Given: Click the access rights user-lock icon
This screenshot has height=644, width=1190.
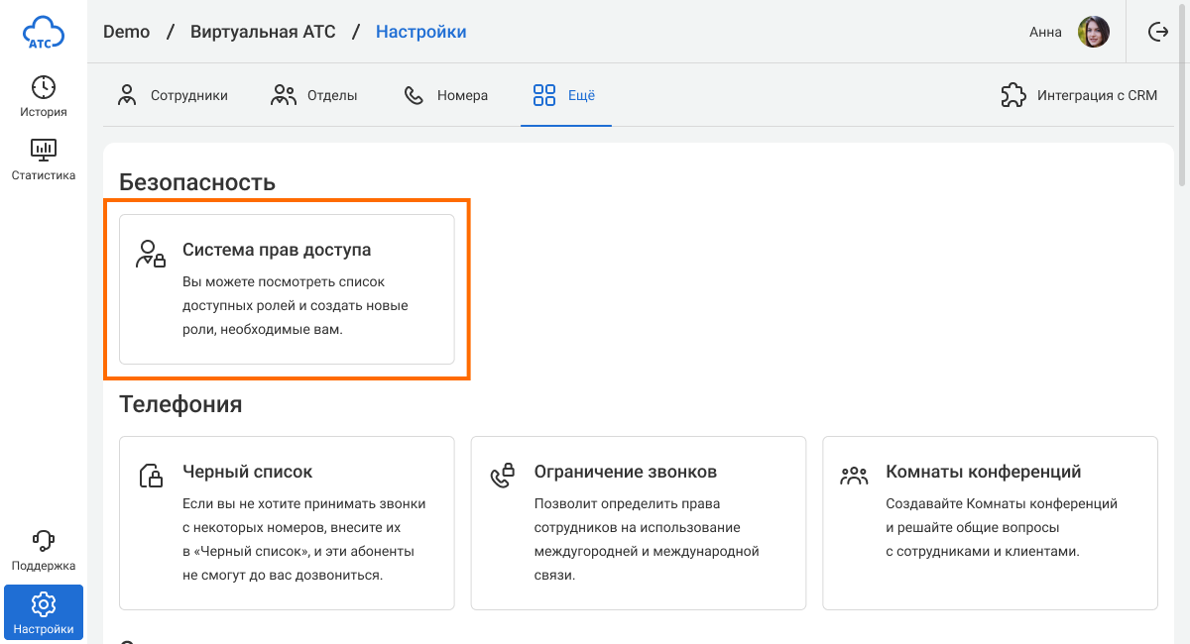Looking at the screenshot, I should 150,254.
